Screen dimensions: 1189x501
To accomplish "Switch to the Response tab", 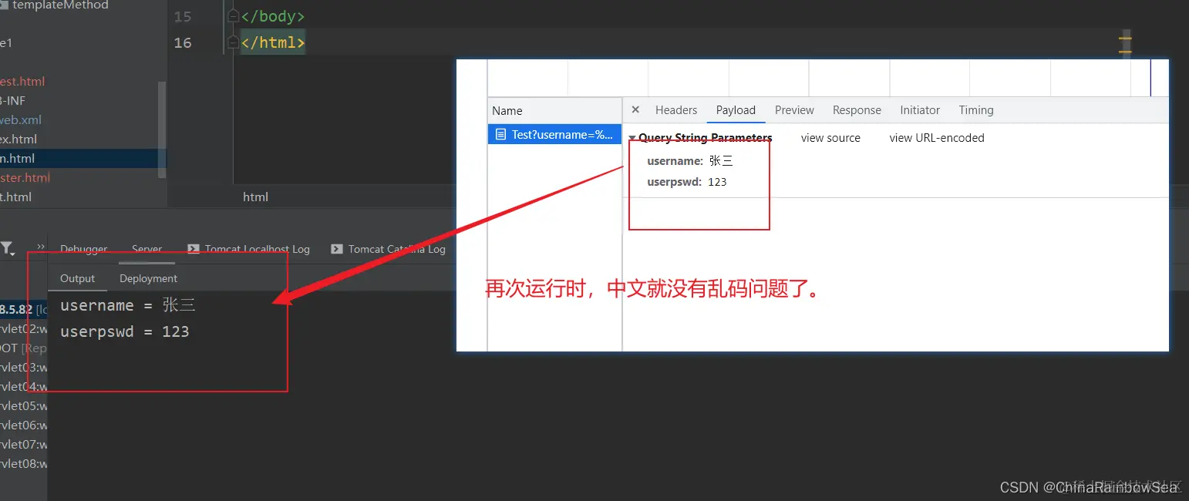I will point(857,110).
